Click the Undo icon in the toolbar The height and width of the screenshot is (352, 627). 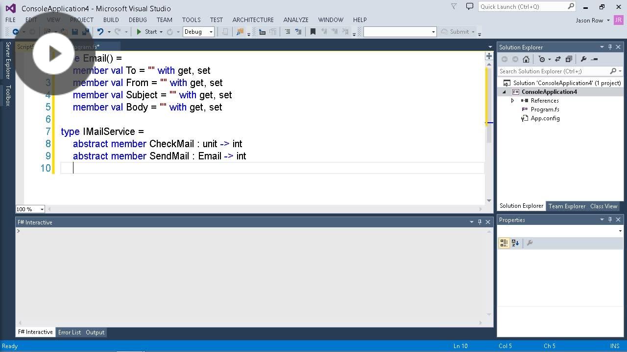click(101, 31)
